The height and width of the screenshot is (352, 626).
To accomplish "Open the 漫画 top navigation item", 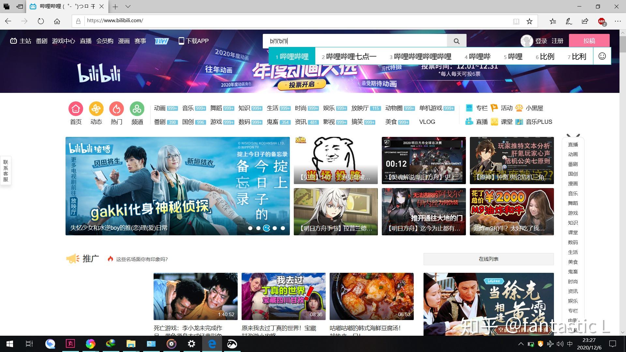I will 124,41.
